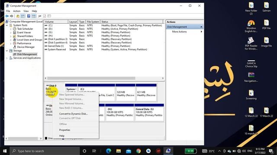277x155 pixels.
Task: Open the notification center icon
Action: tap(271, 151)
